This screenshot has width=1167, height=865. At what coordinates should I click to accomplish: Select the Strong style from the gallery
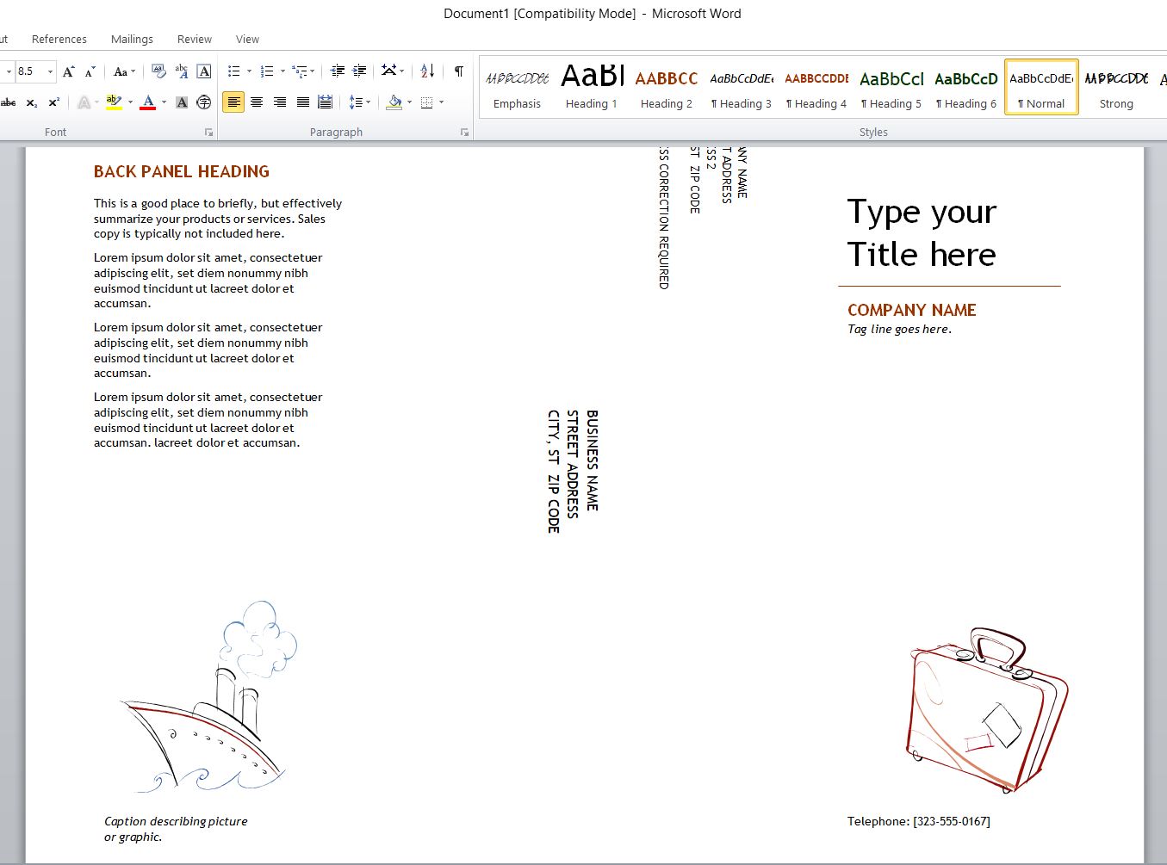[x=1116, y=86]
